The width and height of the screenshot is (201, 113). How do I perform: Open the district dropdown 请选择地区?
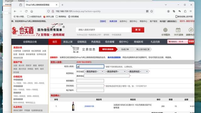pyautogui.click(x=138, y=72)
